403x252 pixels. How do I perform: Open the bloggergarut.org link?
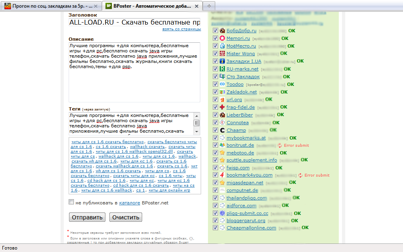246,221
